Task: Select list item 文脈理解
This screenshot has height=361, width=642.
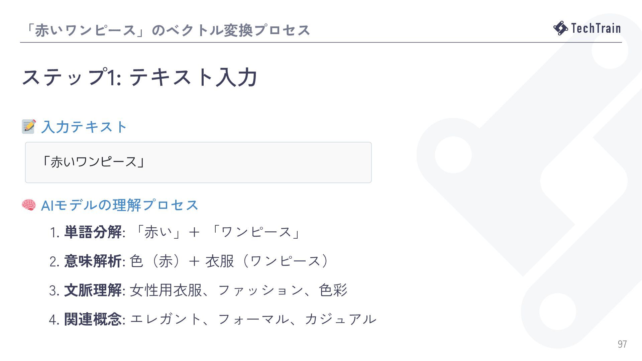Action: (x=198, y=290)
